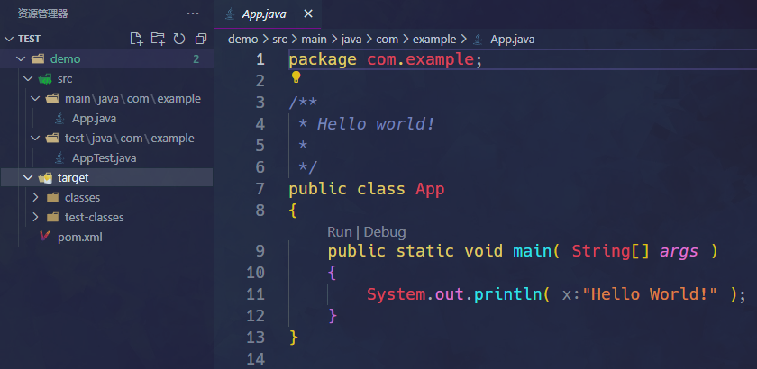Expand the classes folder
The width and height of the screenshot is (757, 369).
point(35,197)
